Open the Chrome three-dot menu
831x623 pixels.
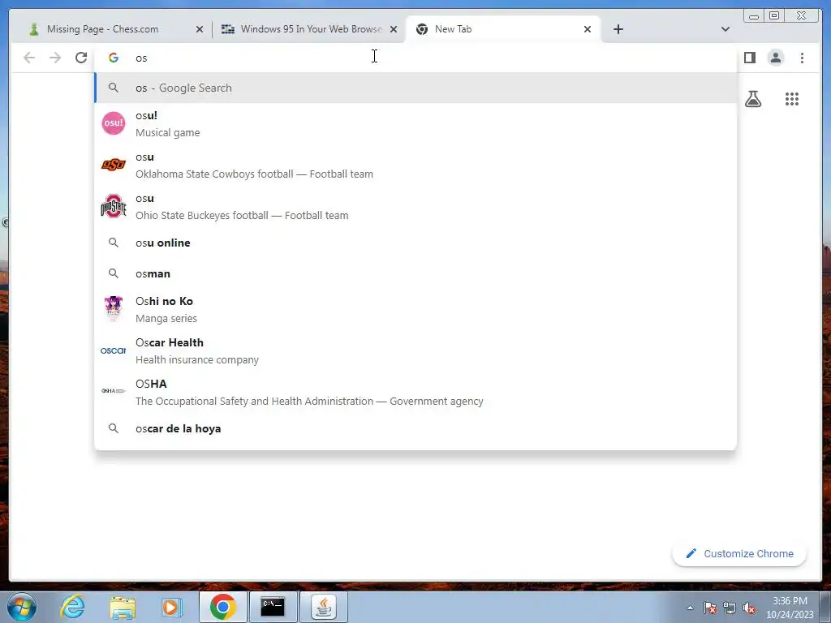pyautogui.click(x=802, y=58)
